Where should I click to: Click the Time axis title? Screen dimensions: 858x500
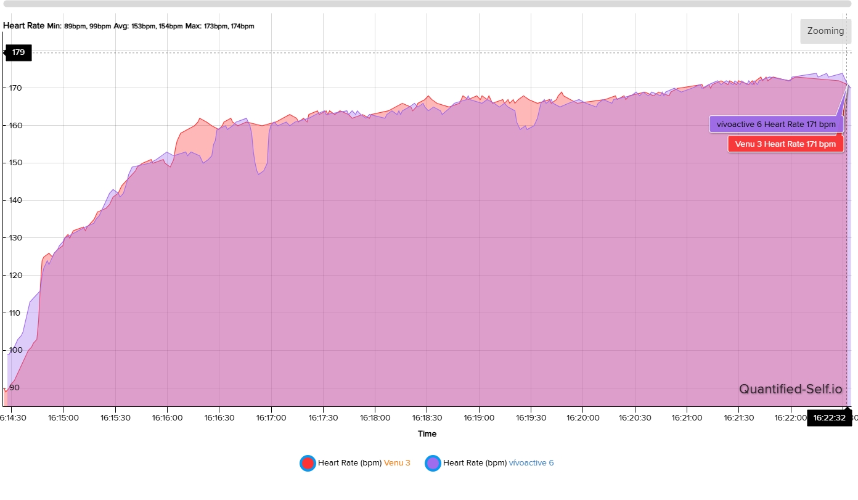click(427, 434)
